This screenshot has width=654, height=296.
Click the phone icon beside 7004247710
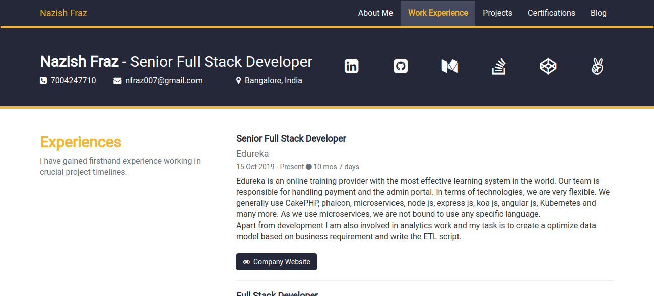[x=43, y=81]
